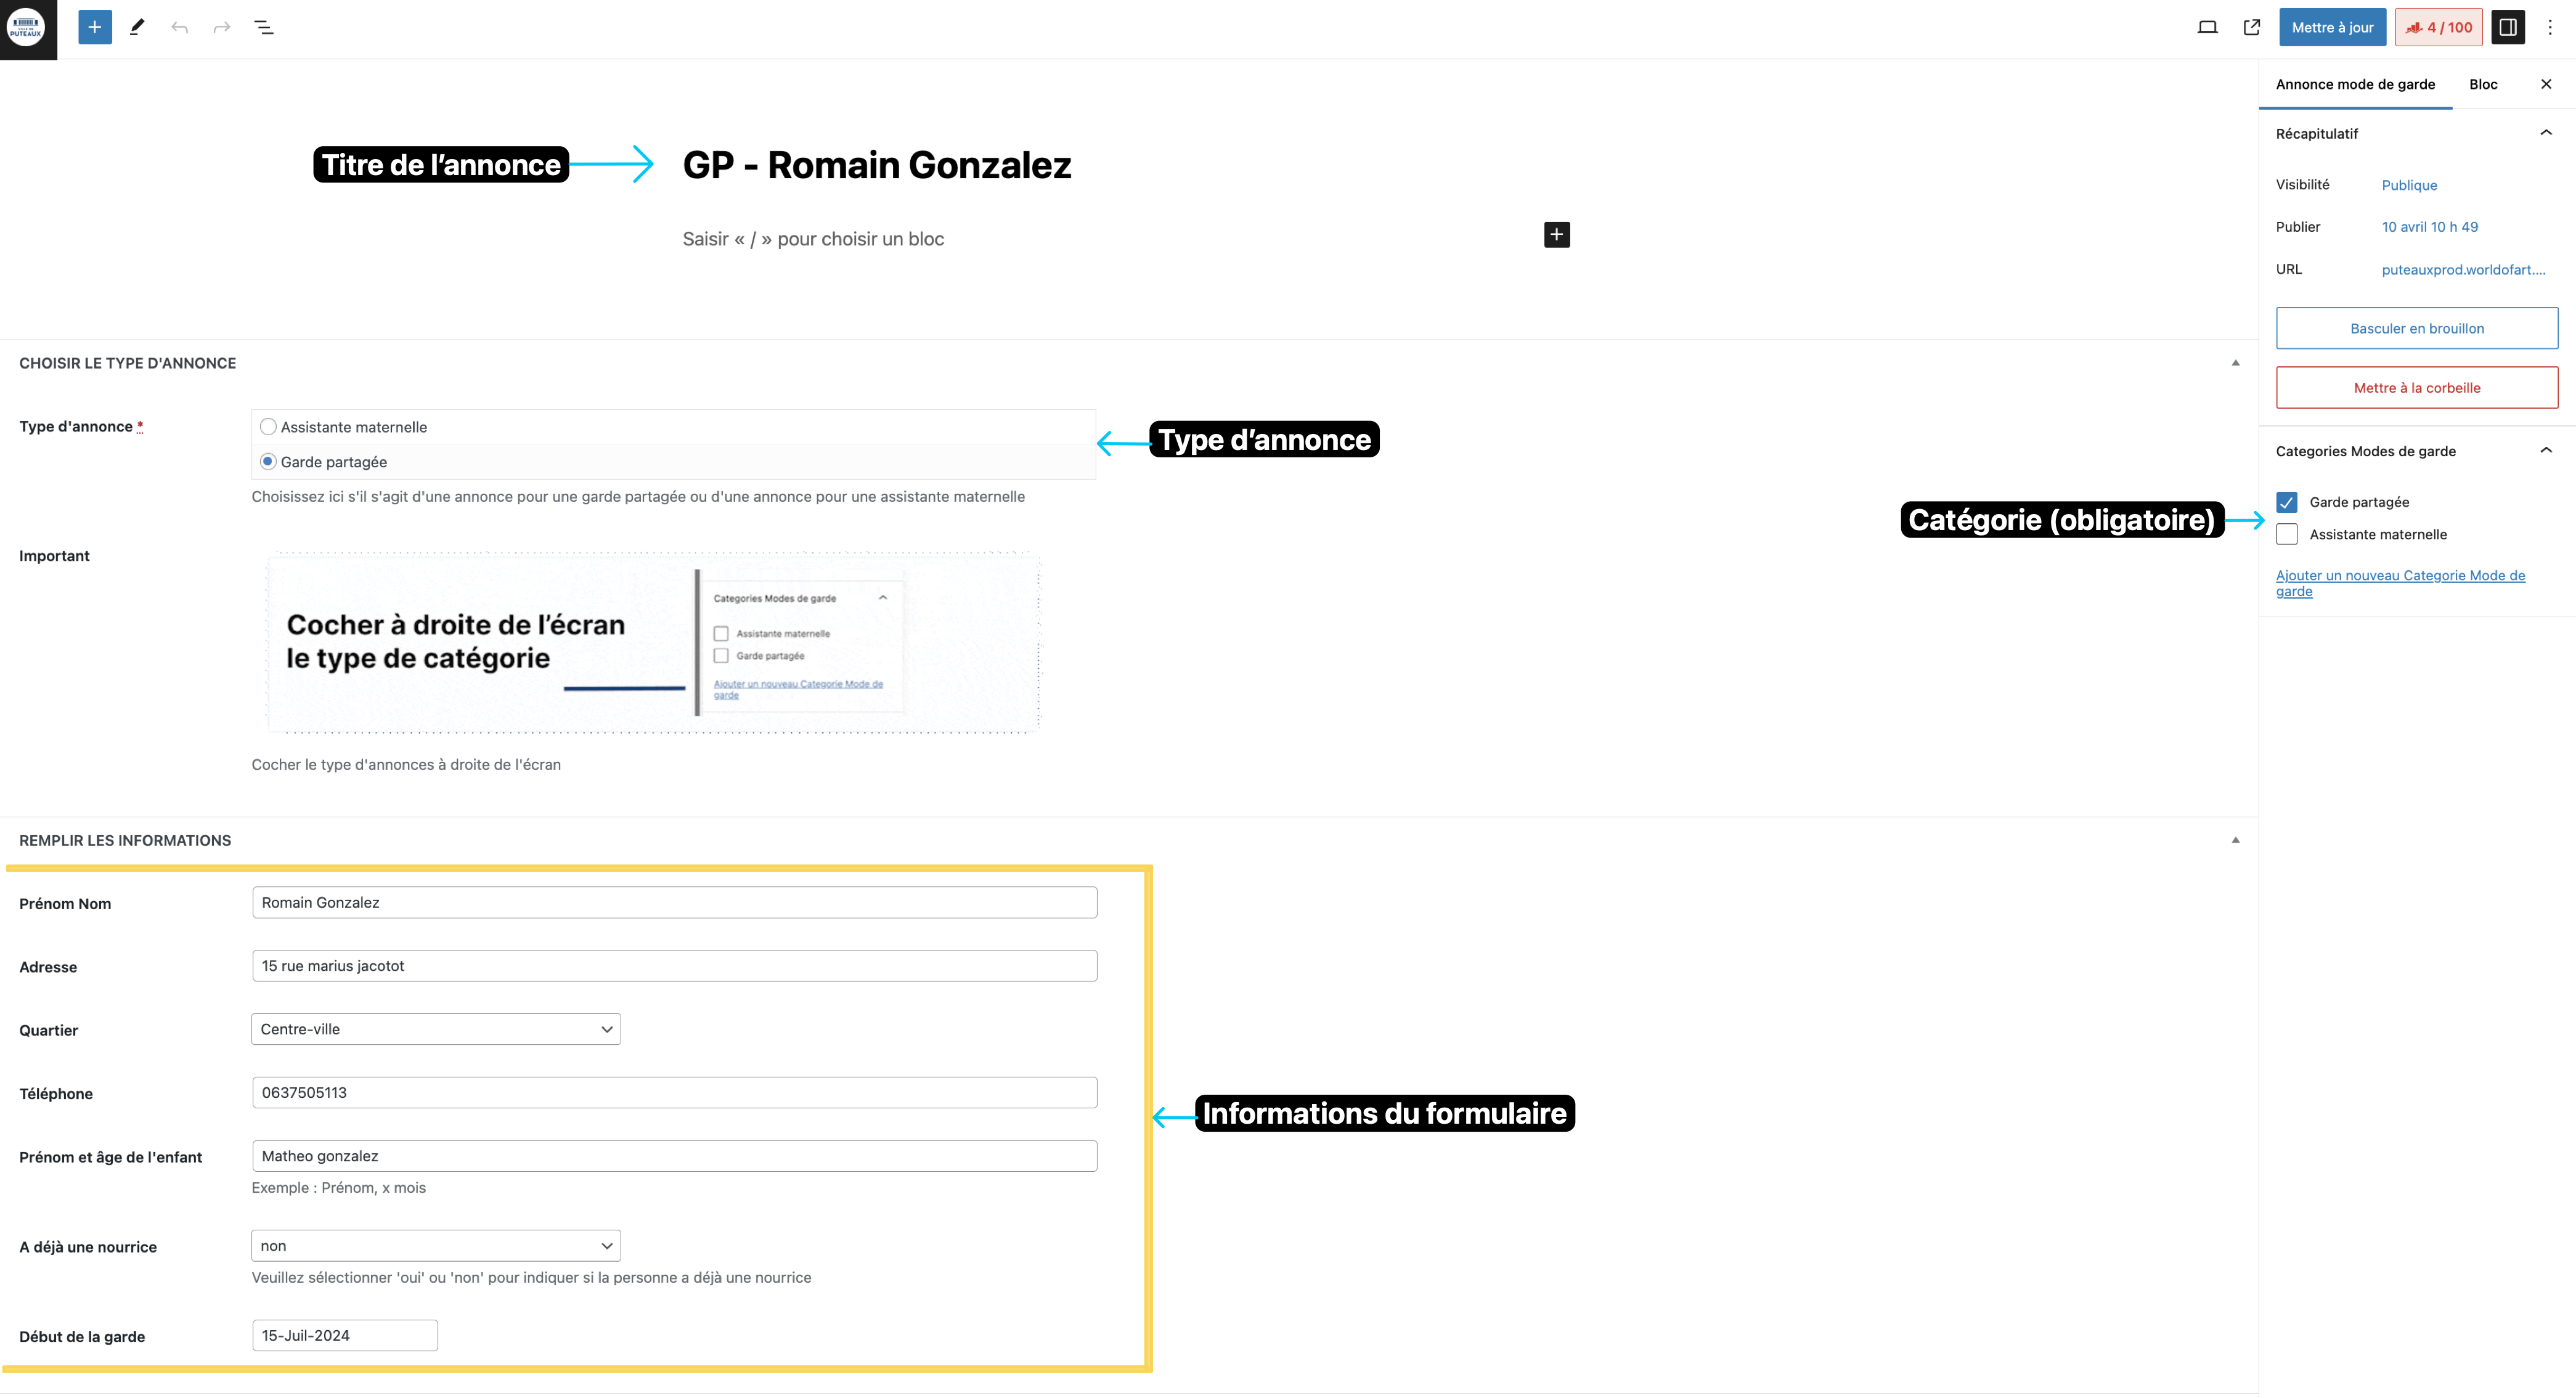Image resolution: width=2576 pixels, height=1398 pixels.
Task: Collapse the Récapitulatif panel
Action: (2545, 133)
